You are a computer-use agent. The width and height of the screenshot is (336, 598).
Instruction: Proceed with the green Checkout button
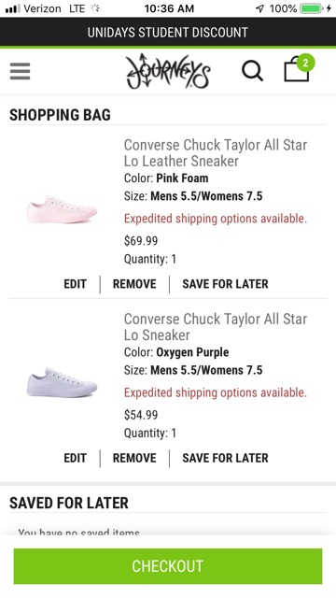[x=168, y=566]
